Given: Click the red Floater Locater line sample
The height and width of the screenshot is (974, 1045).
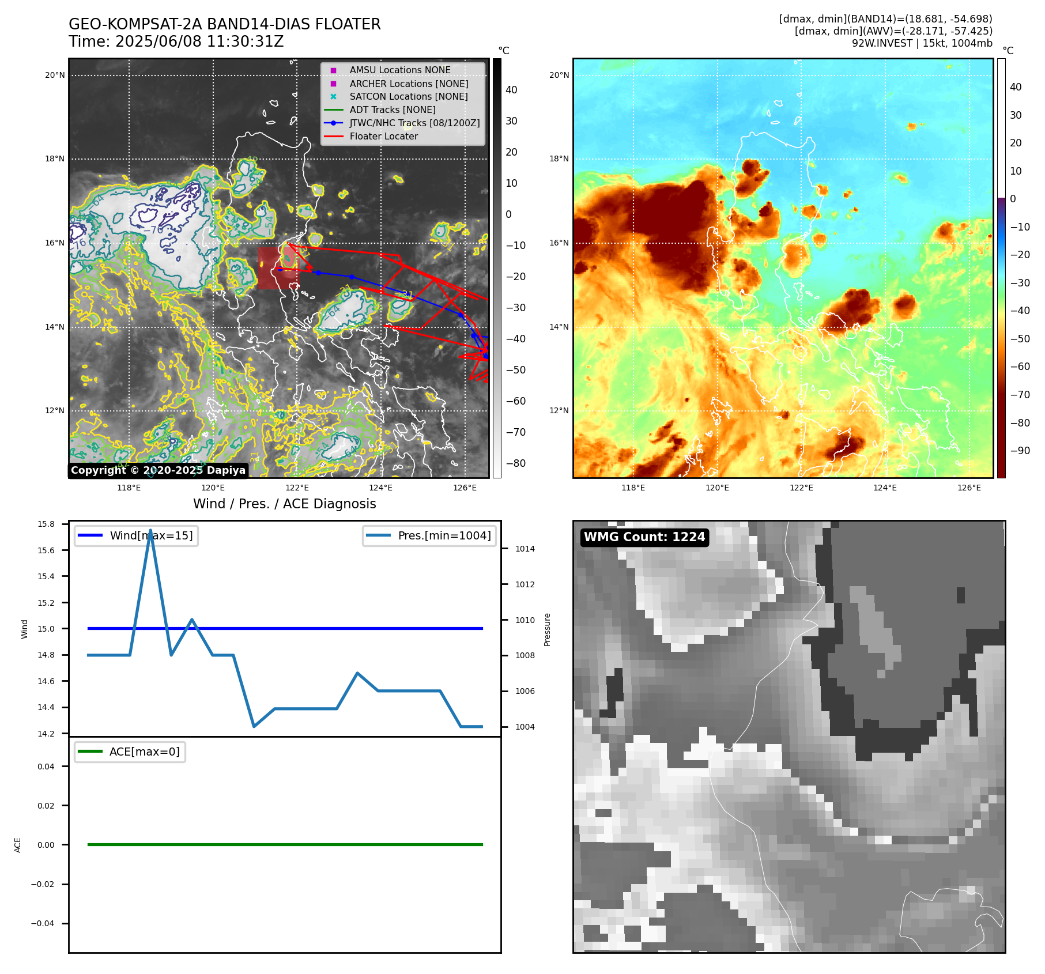Looking at the screenshot, I should [x=333, y=137].
